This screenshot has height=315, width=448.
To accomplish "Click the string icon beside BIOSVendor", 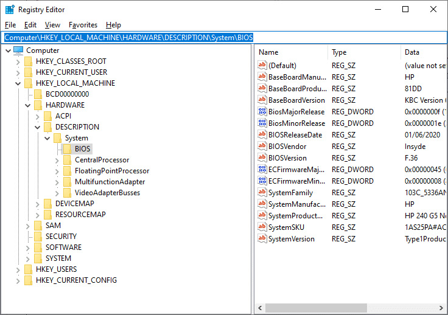I will 262,147.
